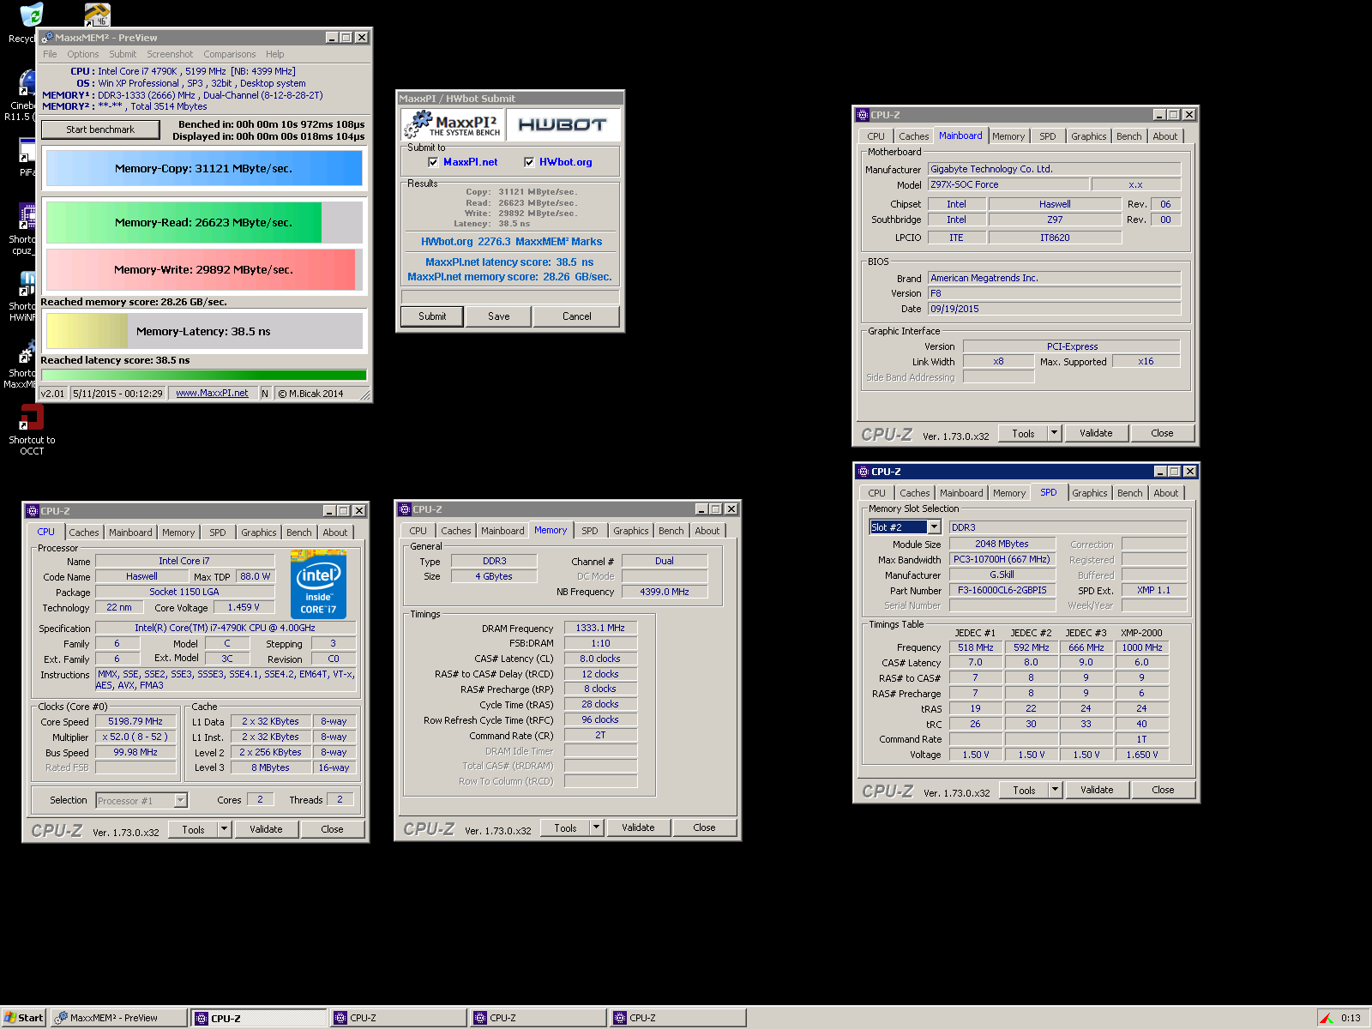Switch to About tab in SPD window

click(x=1166, y=493)
